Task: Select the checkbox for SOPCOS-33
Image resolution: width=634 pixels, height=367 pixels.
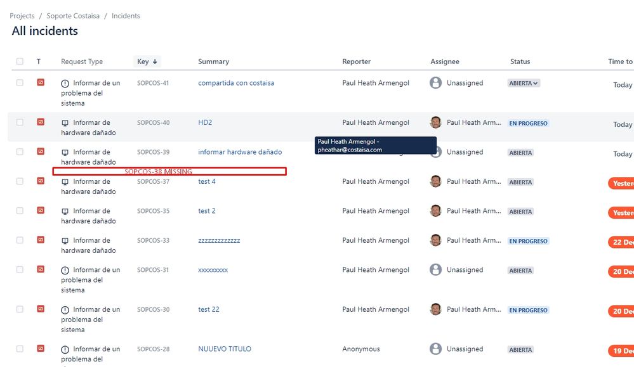Action: click(x=20, y=240)
